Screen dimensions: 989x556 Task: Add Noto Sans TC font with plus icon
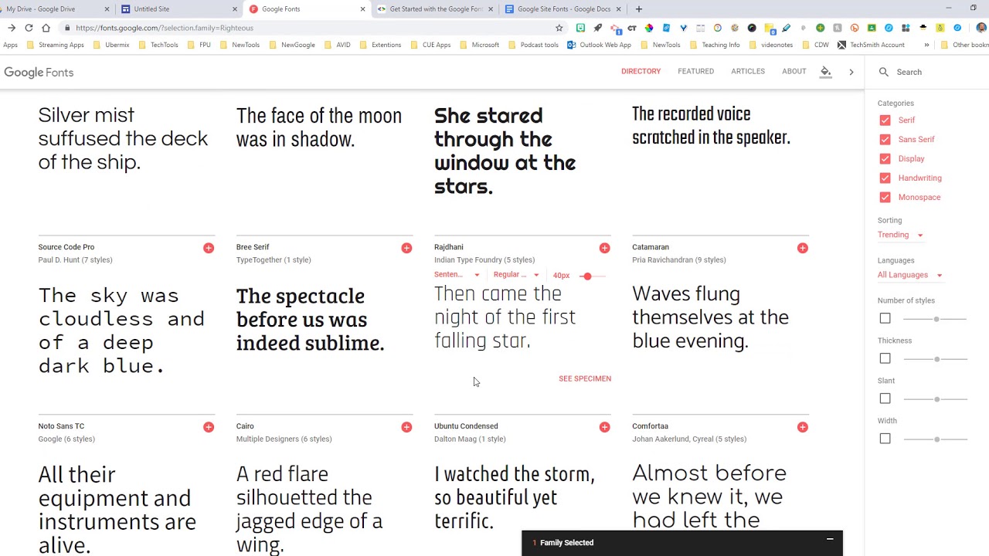click(209, 427)
